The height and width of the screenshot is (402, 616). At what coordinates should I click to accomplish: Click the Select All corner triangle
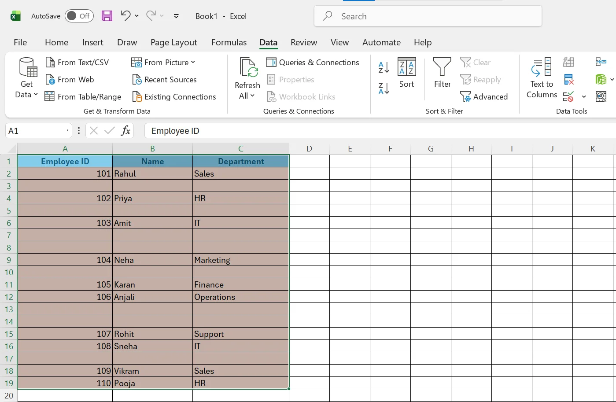click(x=12, y=149)
